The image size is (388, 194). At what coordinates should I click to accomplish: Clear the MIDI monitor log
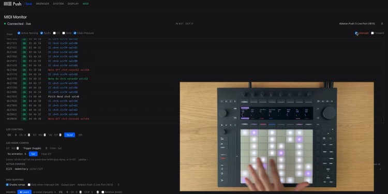[x=10, y=34]
